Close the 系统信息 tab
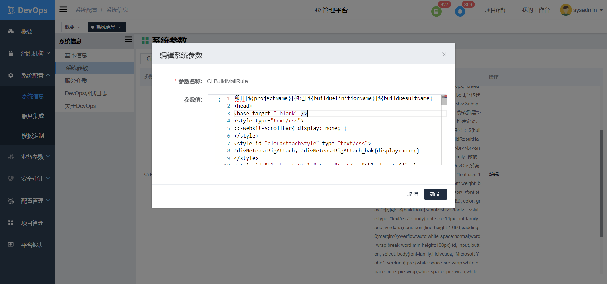This screenshot has height=284, width=607. pyautogui.click(x=120, y=27)
